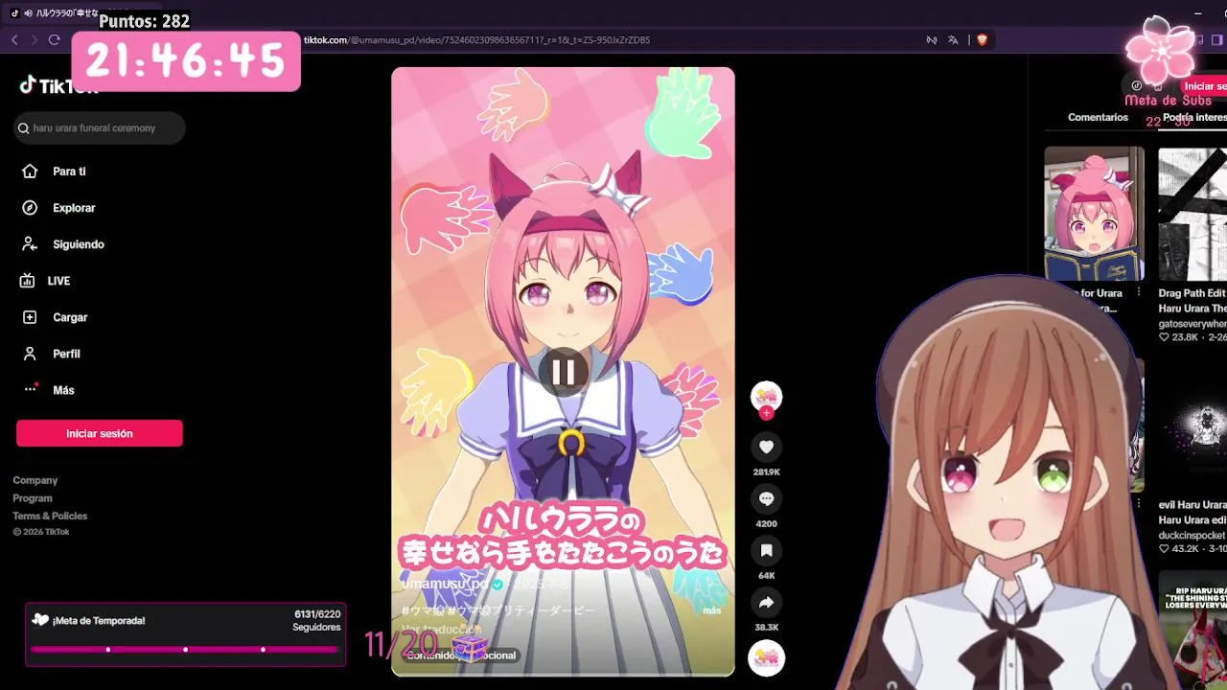The height and width of the screenshot is (690, 1227).
Task: Expand the Program footer section
Action: 33,498
